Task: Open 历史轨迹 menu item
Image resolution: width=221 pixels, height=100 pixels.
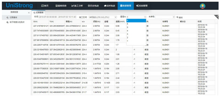Action: [x=93, y=6]
